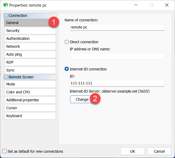Select the General settings page
The image size is (175, 158).
coord(26,23)
